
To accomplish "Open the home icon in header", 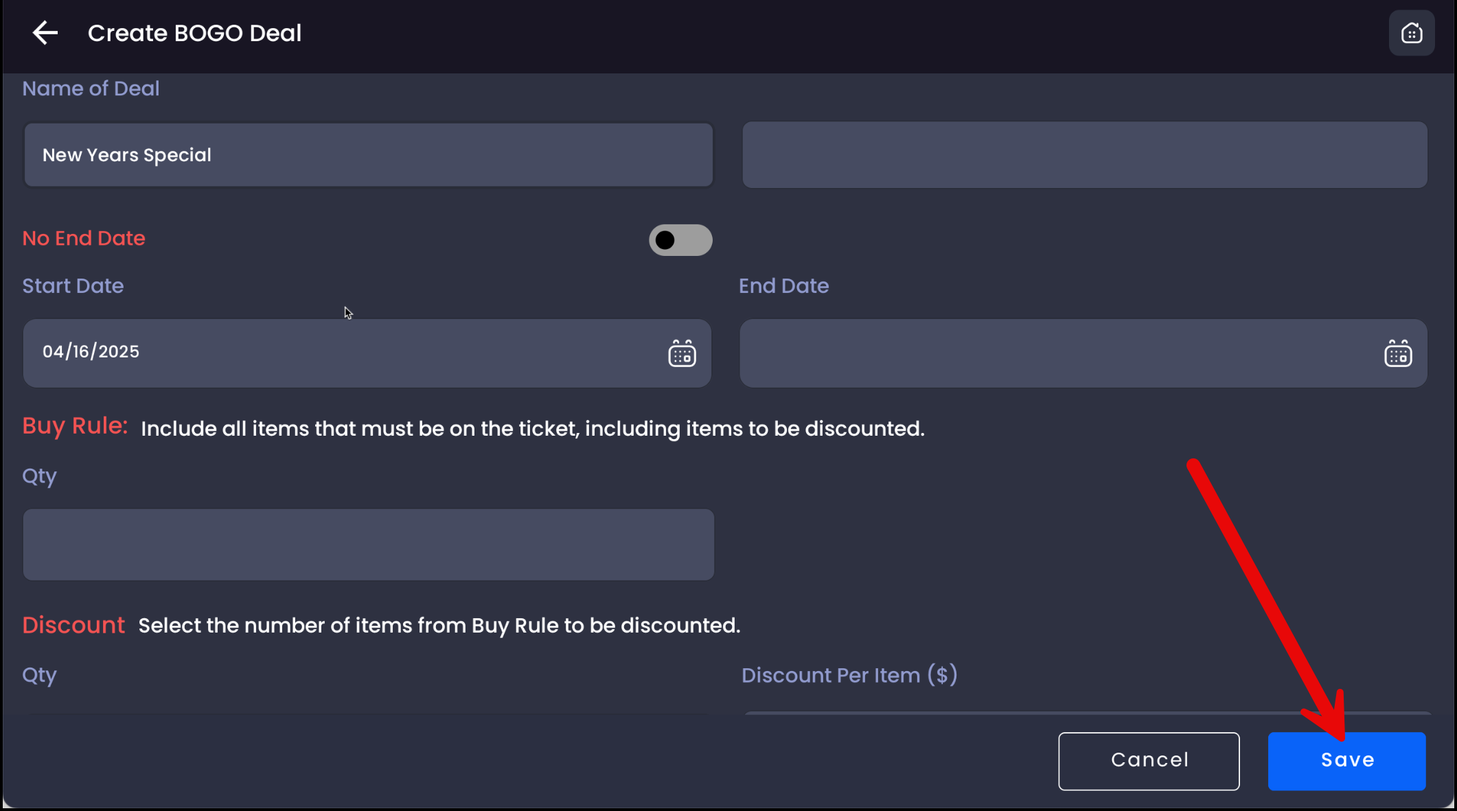I will pos(1412,33).
